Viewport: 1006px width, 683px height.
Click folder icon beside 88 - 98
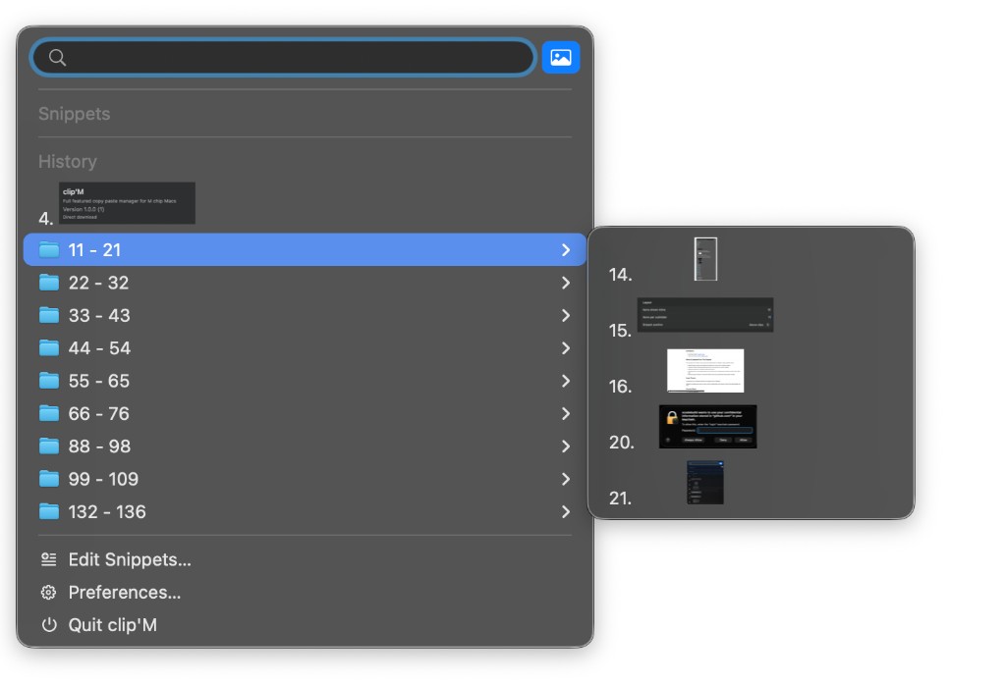tap(49, 446)
